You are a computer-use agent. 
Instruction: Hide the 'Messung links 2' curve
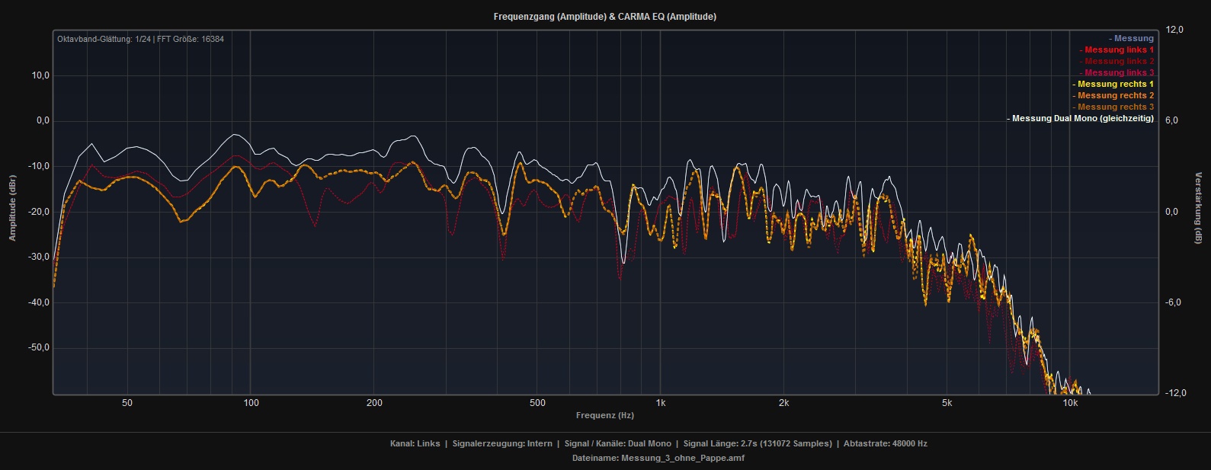(1118, 61)
